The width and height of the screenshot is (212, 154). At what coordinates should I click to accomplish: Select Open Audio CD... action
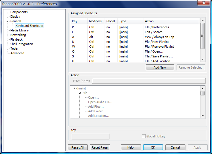100,102
